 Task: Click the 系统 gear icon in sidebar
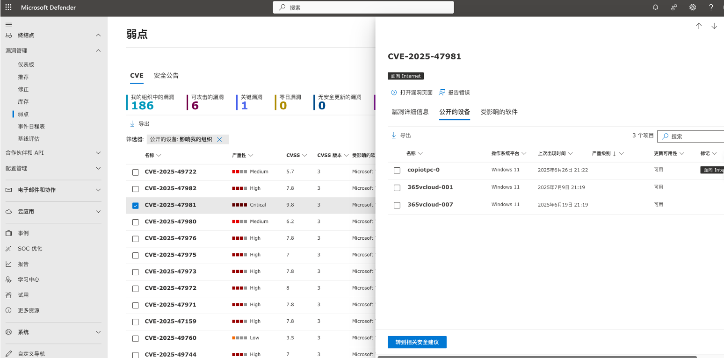[x=8, y=332]
